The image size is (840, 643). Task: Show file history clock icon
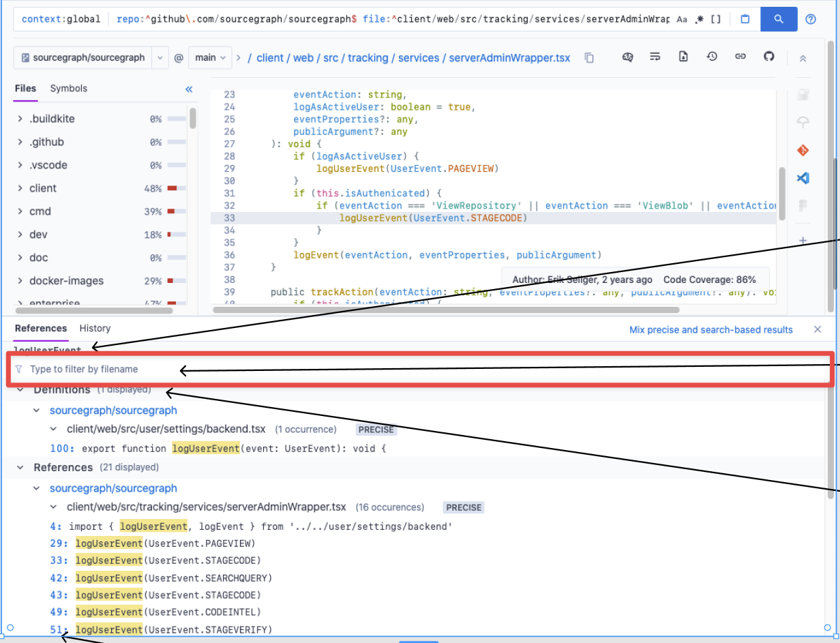click(x=712, y=57)
